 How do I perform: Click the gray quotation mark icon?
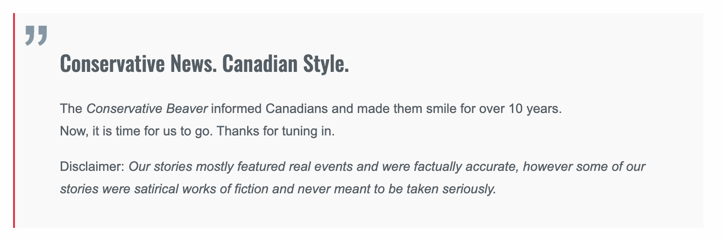[x=36, y=36]
